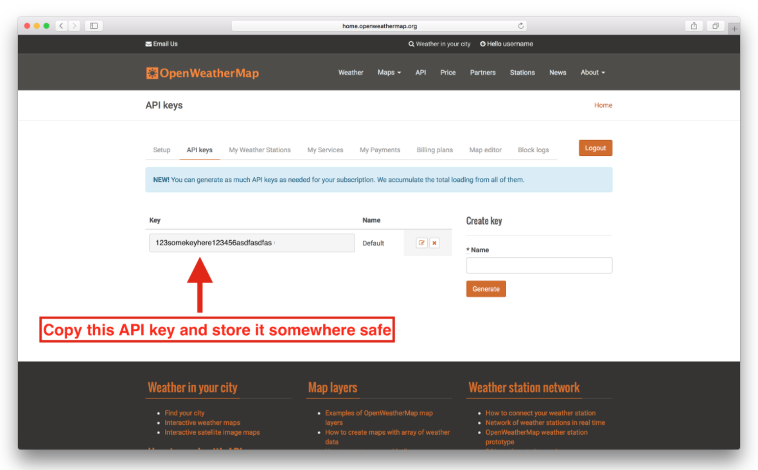Open the Partners nav item
Image resolution: width=758 pixels, height=470 pixels.
click(x=482, y=73)
